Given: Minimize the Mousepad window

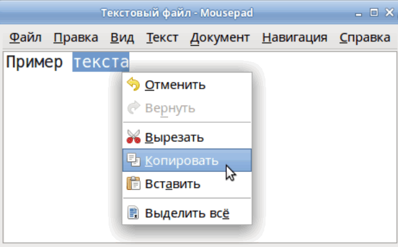Looking at the screenshot, I should pyautogui.click(x=359, y=14).
